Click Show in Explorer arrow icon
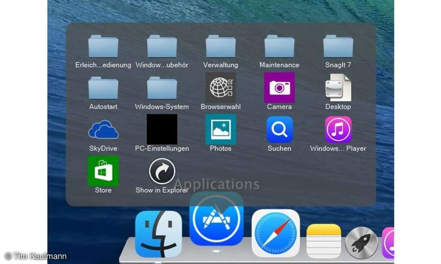The image size is (441, 264). 162,171
